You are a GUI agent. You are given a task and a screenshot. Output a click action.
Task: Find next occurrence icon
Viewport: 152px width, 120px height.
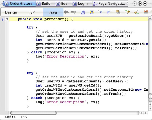tap(109, 12)
